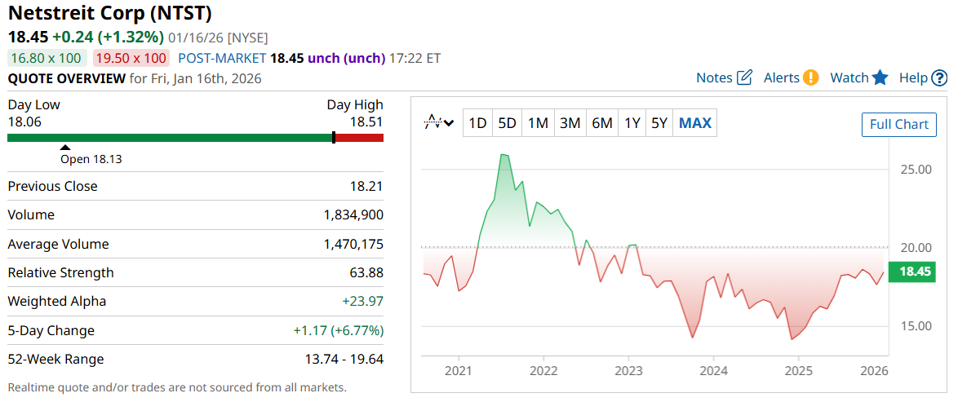Click the 18.45 price label on chart

point(915,272)
